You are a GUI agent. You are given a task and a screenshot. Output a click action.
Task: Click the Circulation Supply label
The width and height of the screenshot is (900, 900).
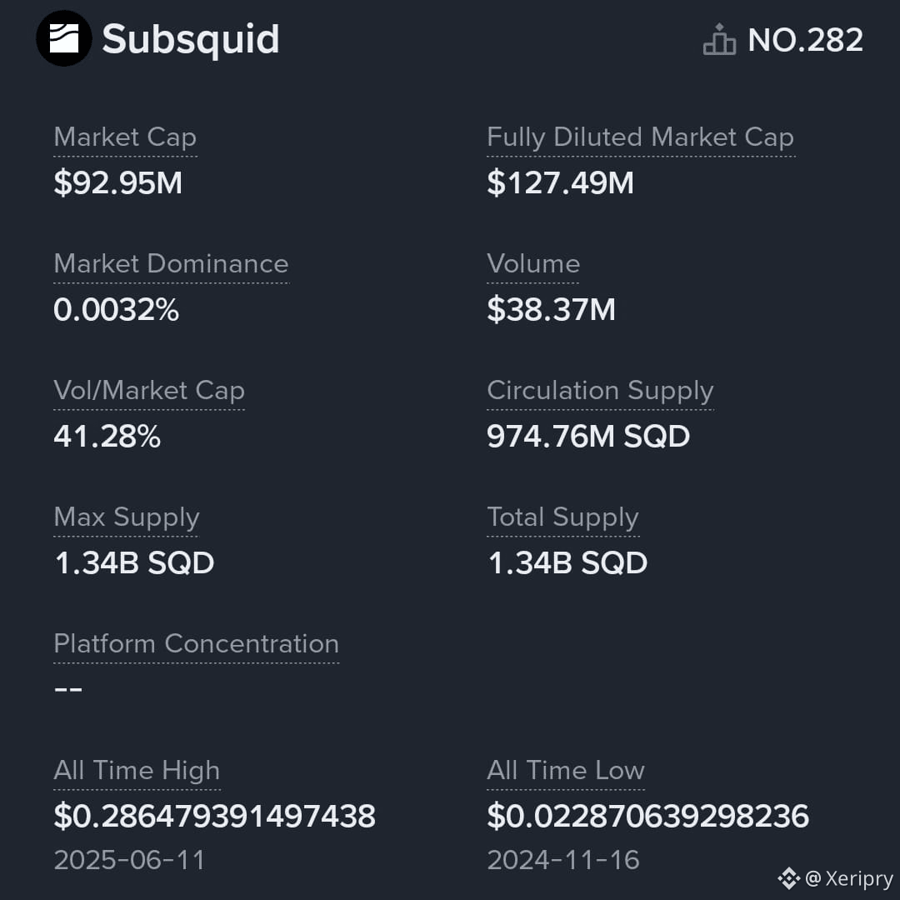(600, 391)
